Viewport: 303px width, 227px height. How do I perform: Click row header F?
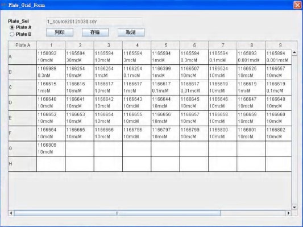[x=22, y=133]
